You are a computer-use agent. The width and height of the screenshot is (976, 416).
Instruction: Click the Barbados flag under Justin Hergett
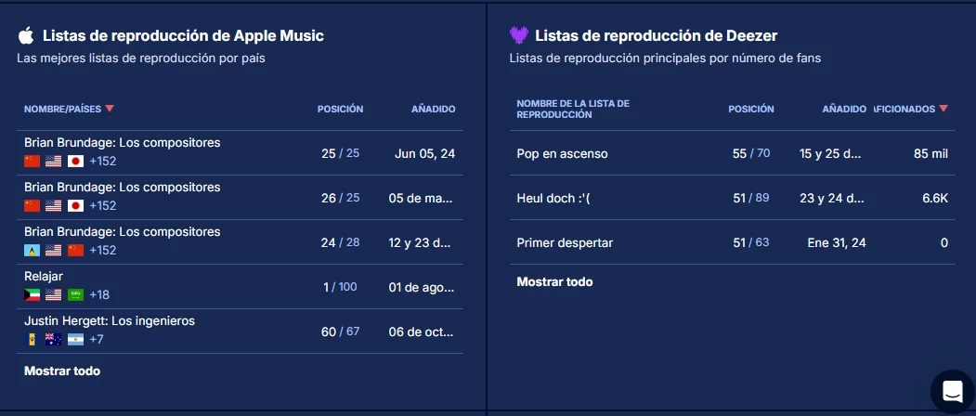click(x=33, y=339)
